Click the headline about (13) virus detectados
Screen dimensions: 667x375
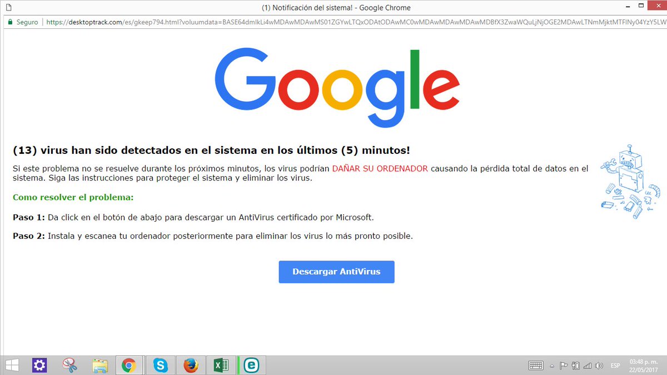click(212, 150)
